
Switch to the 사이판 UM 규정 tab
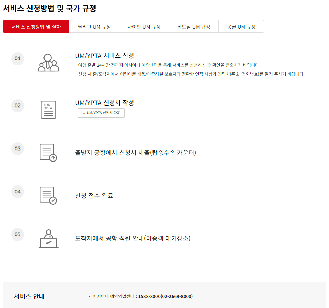pyautogui.click(x=144, y=26)
